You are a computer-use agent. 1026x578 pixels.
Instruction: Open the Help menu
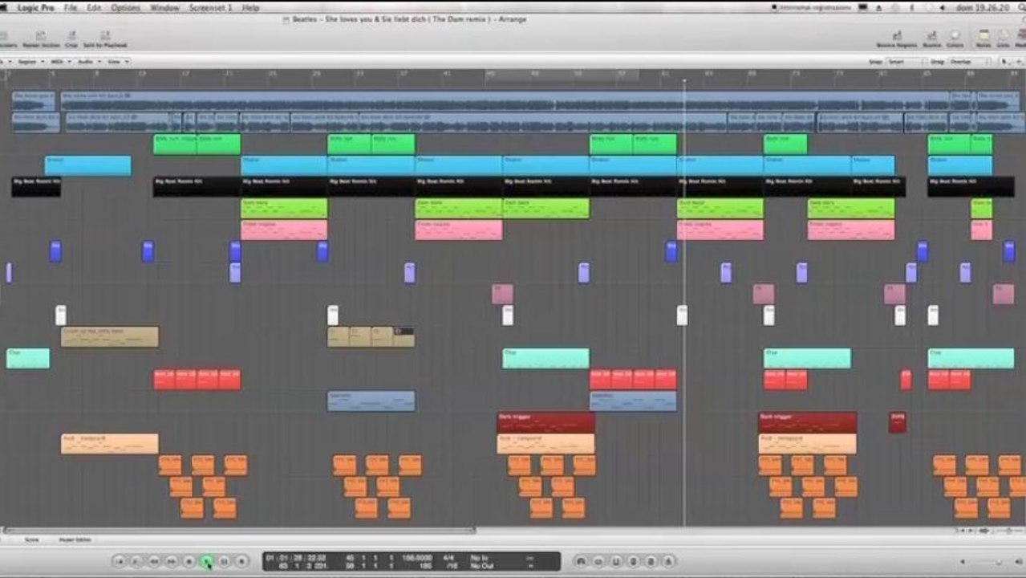(250, 7)
